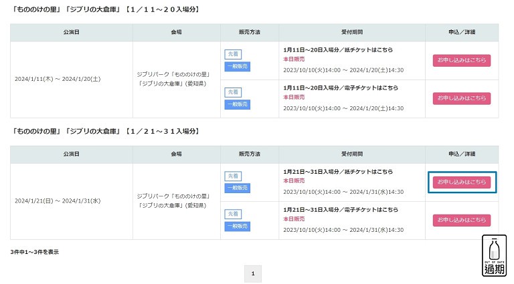Image resolution: width=514 pixels, height=284 pixels.
Task: Open 1月21日～31日入場分 紙チケット link text
Action: (x=338, y=172)
